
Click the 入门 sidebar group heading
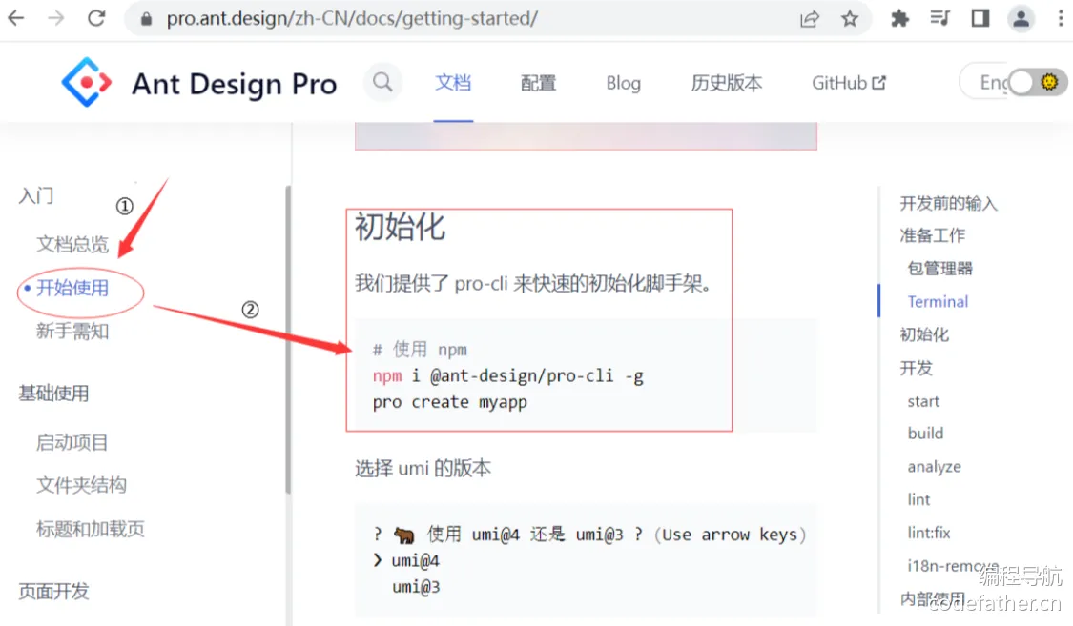pos(35,196)
